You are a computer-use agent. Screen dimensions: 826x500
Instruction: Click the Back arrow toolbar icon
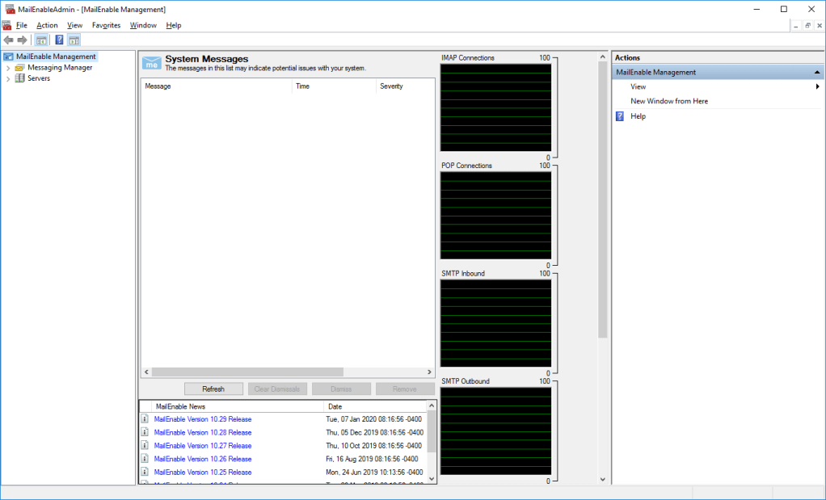[x=8, y=40]
